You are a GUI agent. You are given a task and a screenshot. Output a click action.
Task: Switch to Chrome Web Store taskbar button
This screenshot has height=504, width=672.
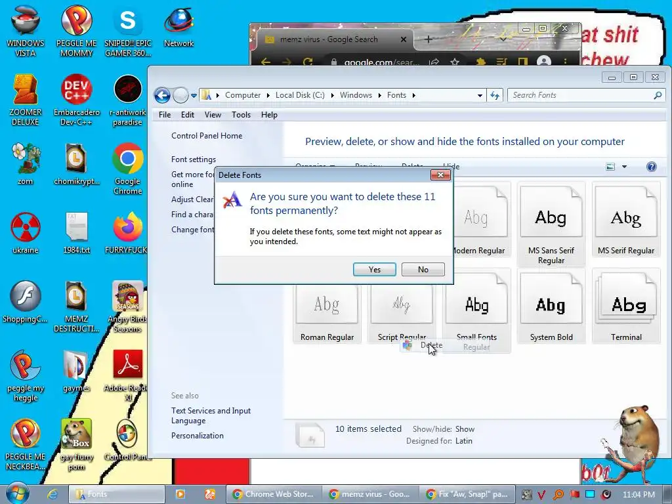[274, 494]
